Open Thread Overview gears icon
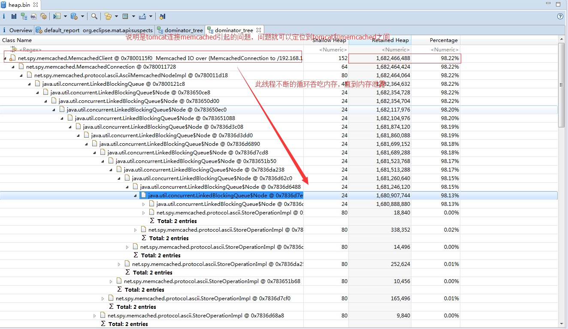568x329 pixels. (43, 16)
